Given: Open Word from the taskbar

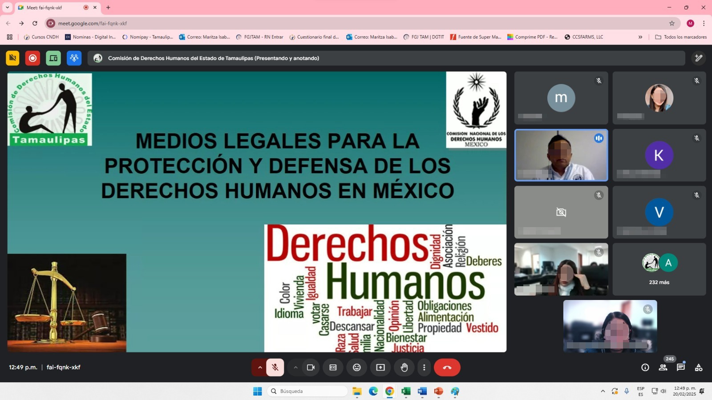Looking at the screenshot, I should pos(422,391).
